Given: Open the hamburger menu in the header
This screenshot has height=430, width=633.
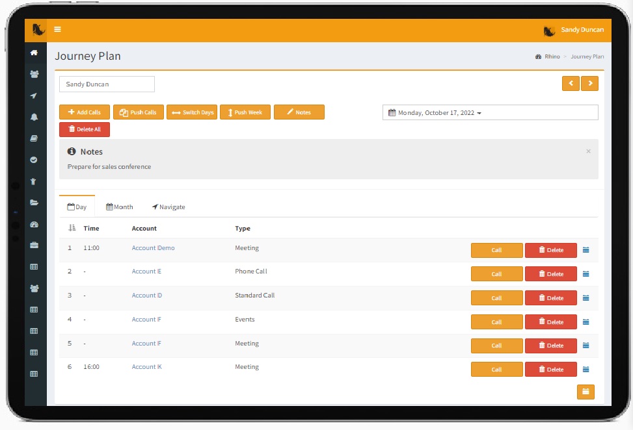Looking at the screenshot, I should click(57, 29).
